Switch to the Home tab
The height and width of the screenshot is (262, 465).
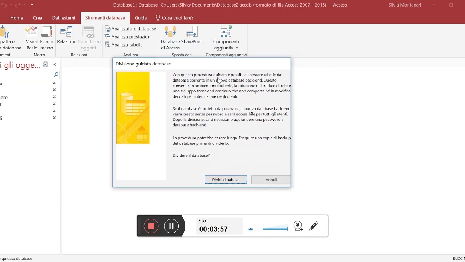pyautogui.click(x=17, y=18)
